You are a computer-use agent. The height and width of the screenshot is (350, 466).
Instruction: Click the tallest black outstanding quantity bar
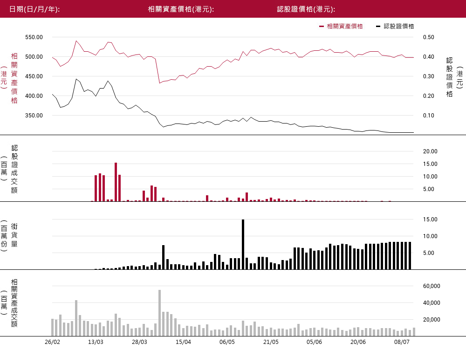click(x=243, y=245)
